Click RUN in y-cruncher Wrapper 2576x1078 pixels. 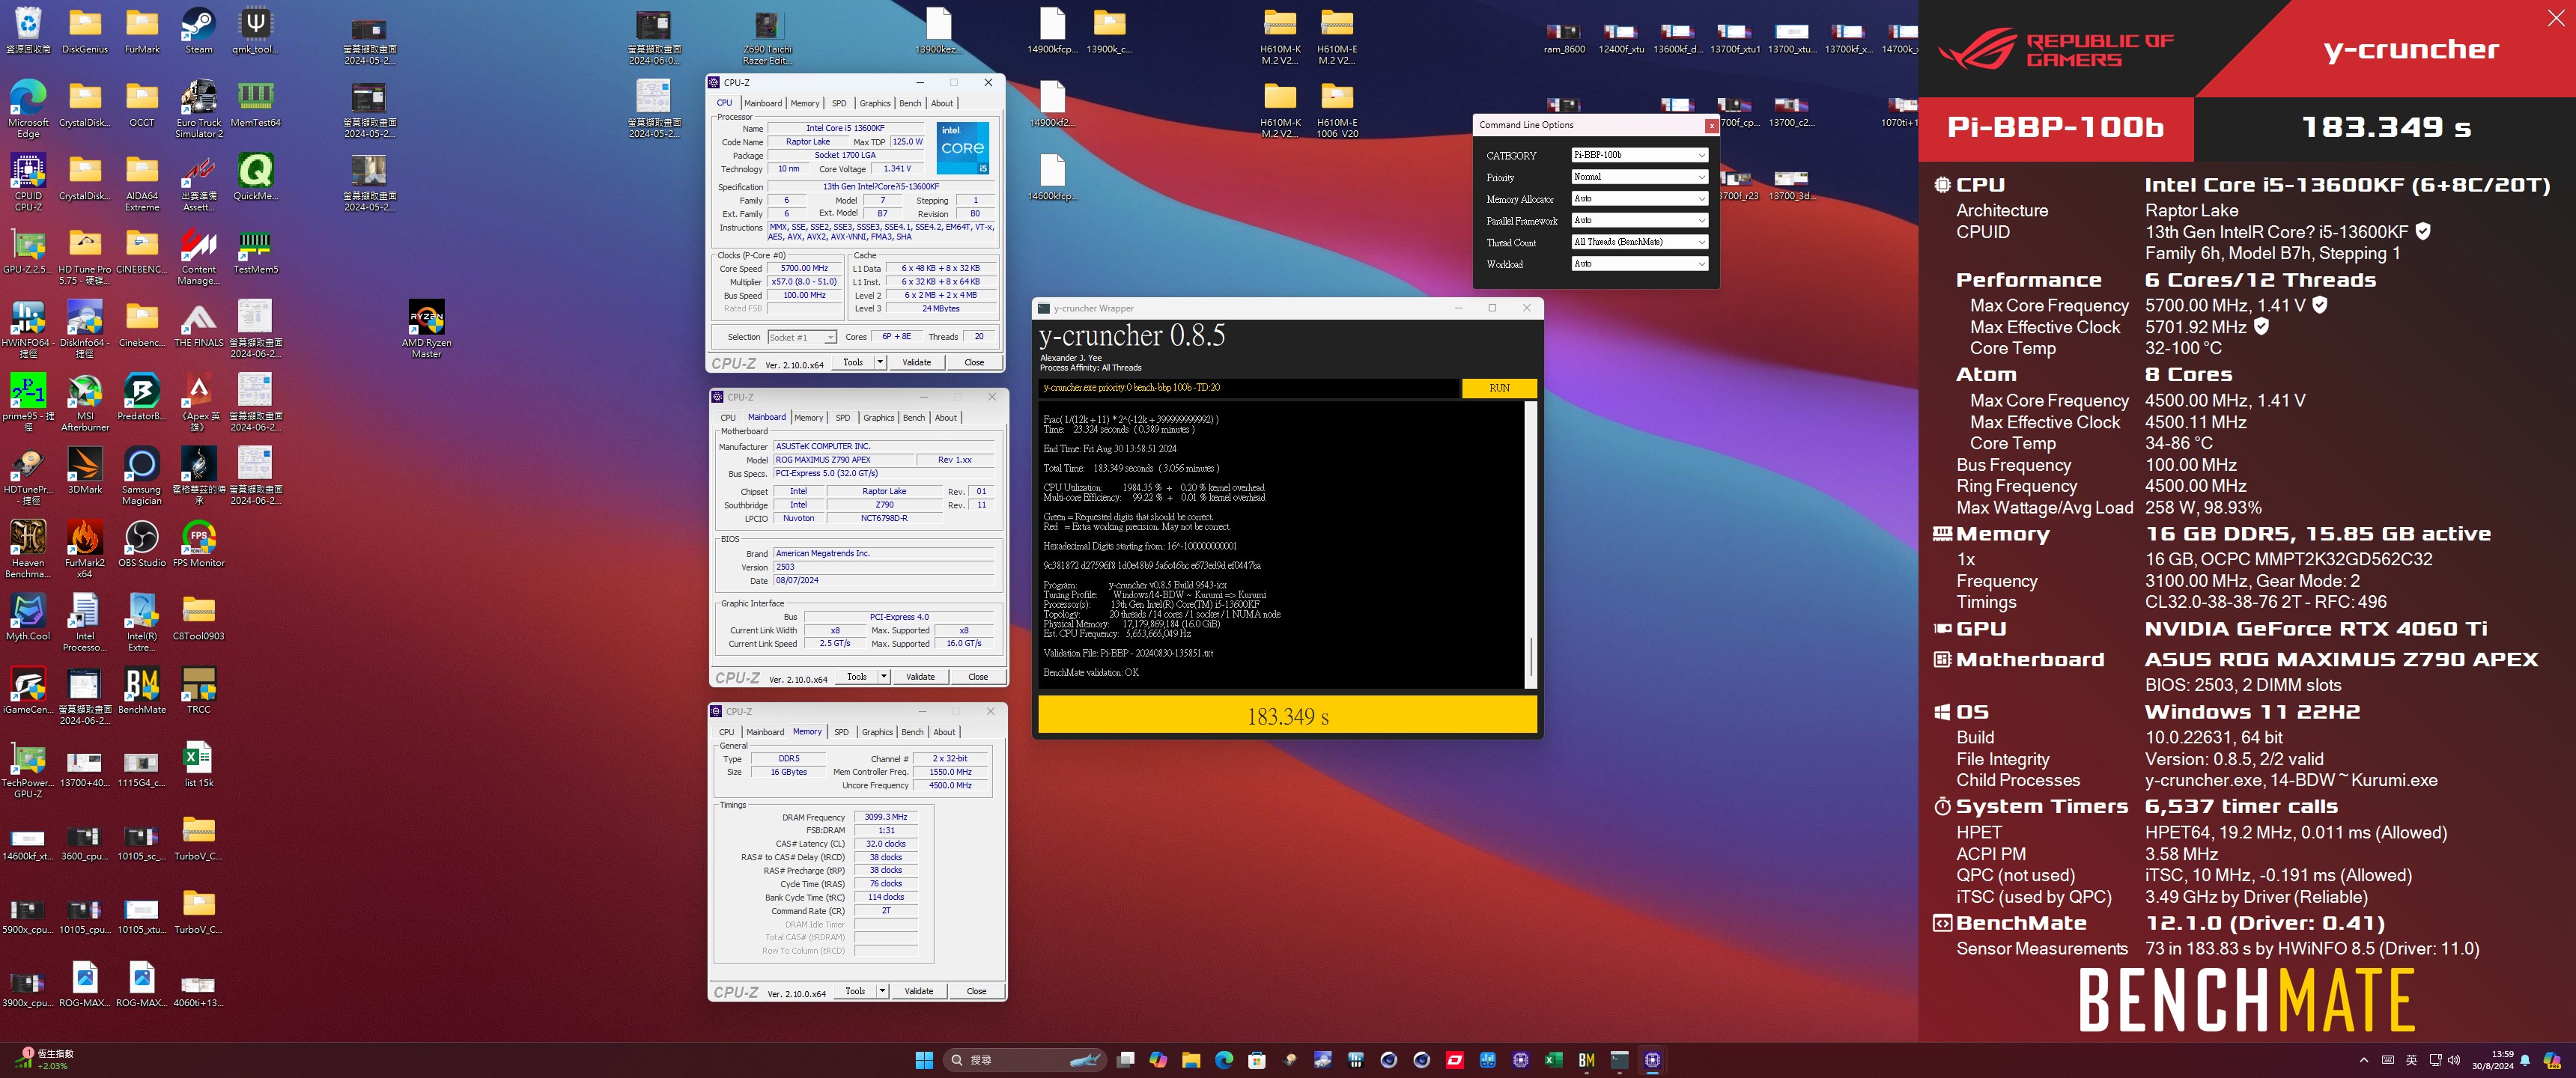tap(1499, 388)
